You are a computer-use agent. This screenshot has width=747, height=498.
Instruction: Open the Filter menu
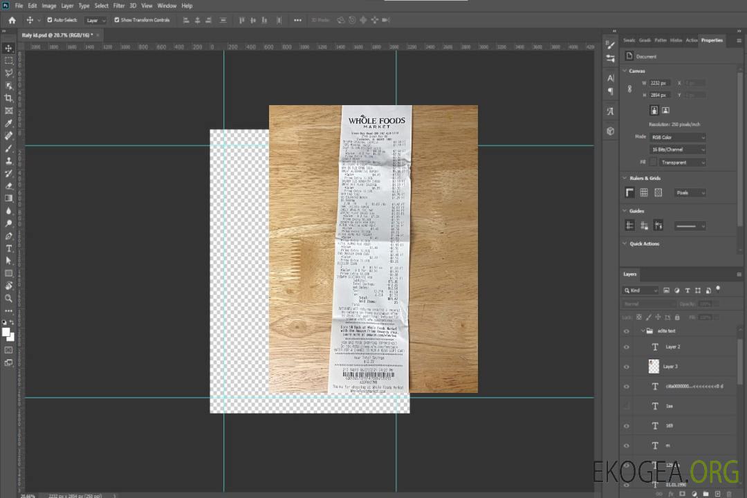119,6
